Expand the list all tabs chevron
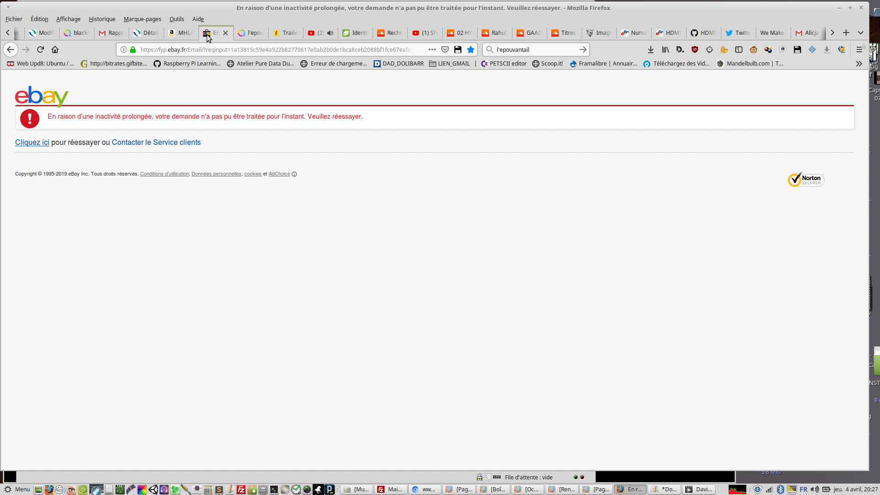This screenshot has width=880, height=495. pos(860,33)
